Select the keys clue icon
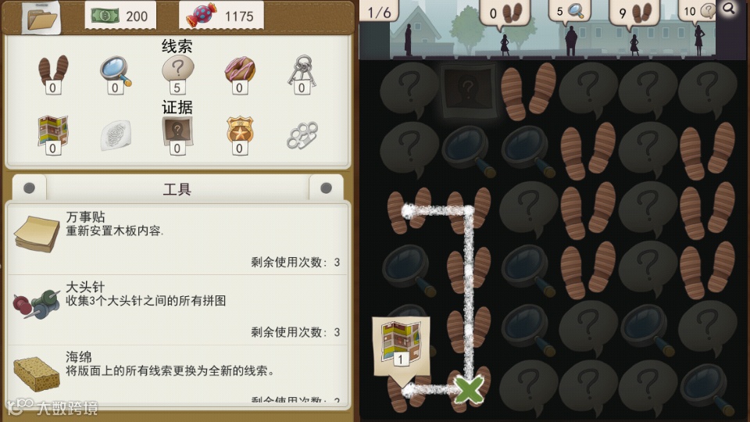 tap(302, 71)
